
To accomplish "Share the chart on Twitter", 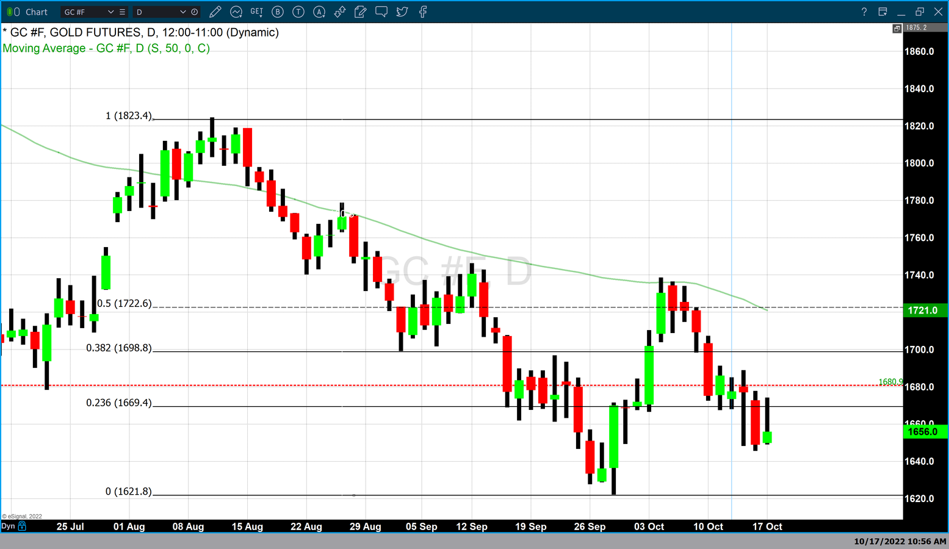I will tap(402, 12).
